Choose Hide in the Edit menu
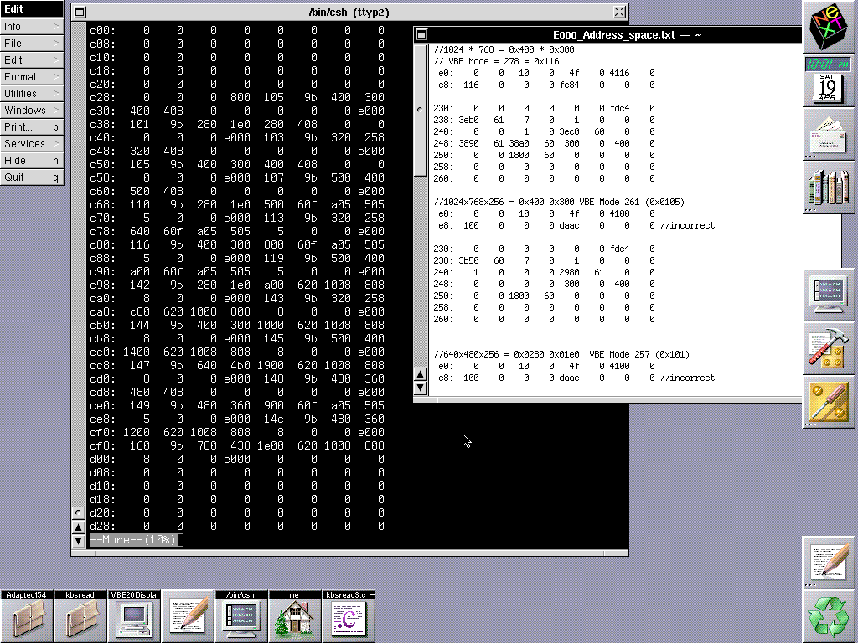 point(32,161)
